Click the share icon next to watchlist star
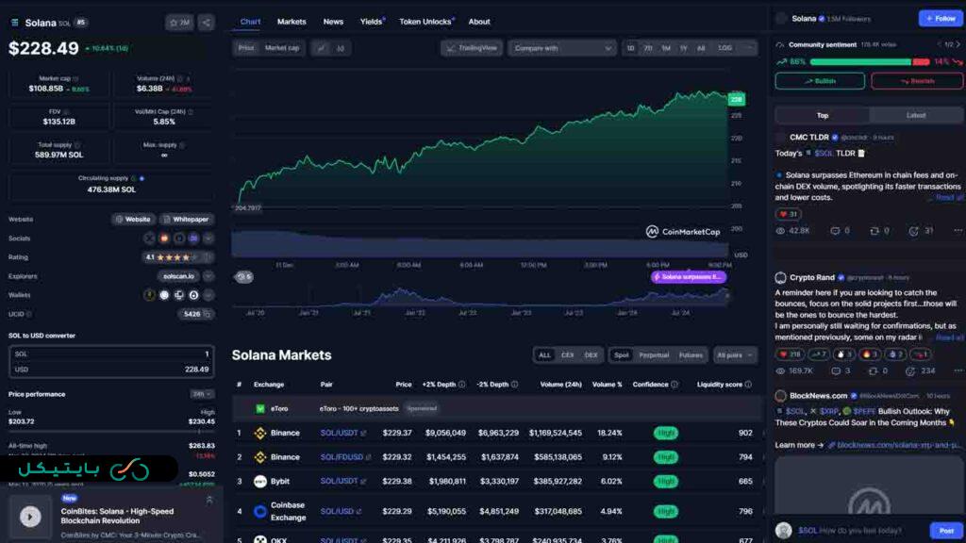This screenshot has height=543, width=966. coord(207,23)
